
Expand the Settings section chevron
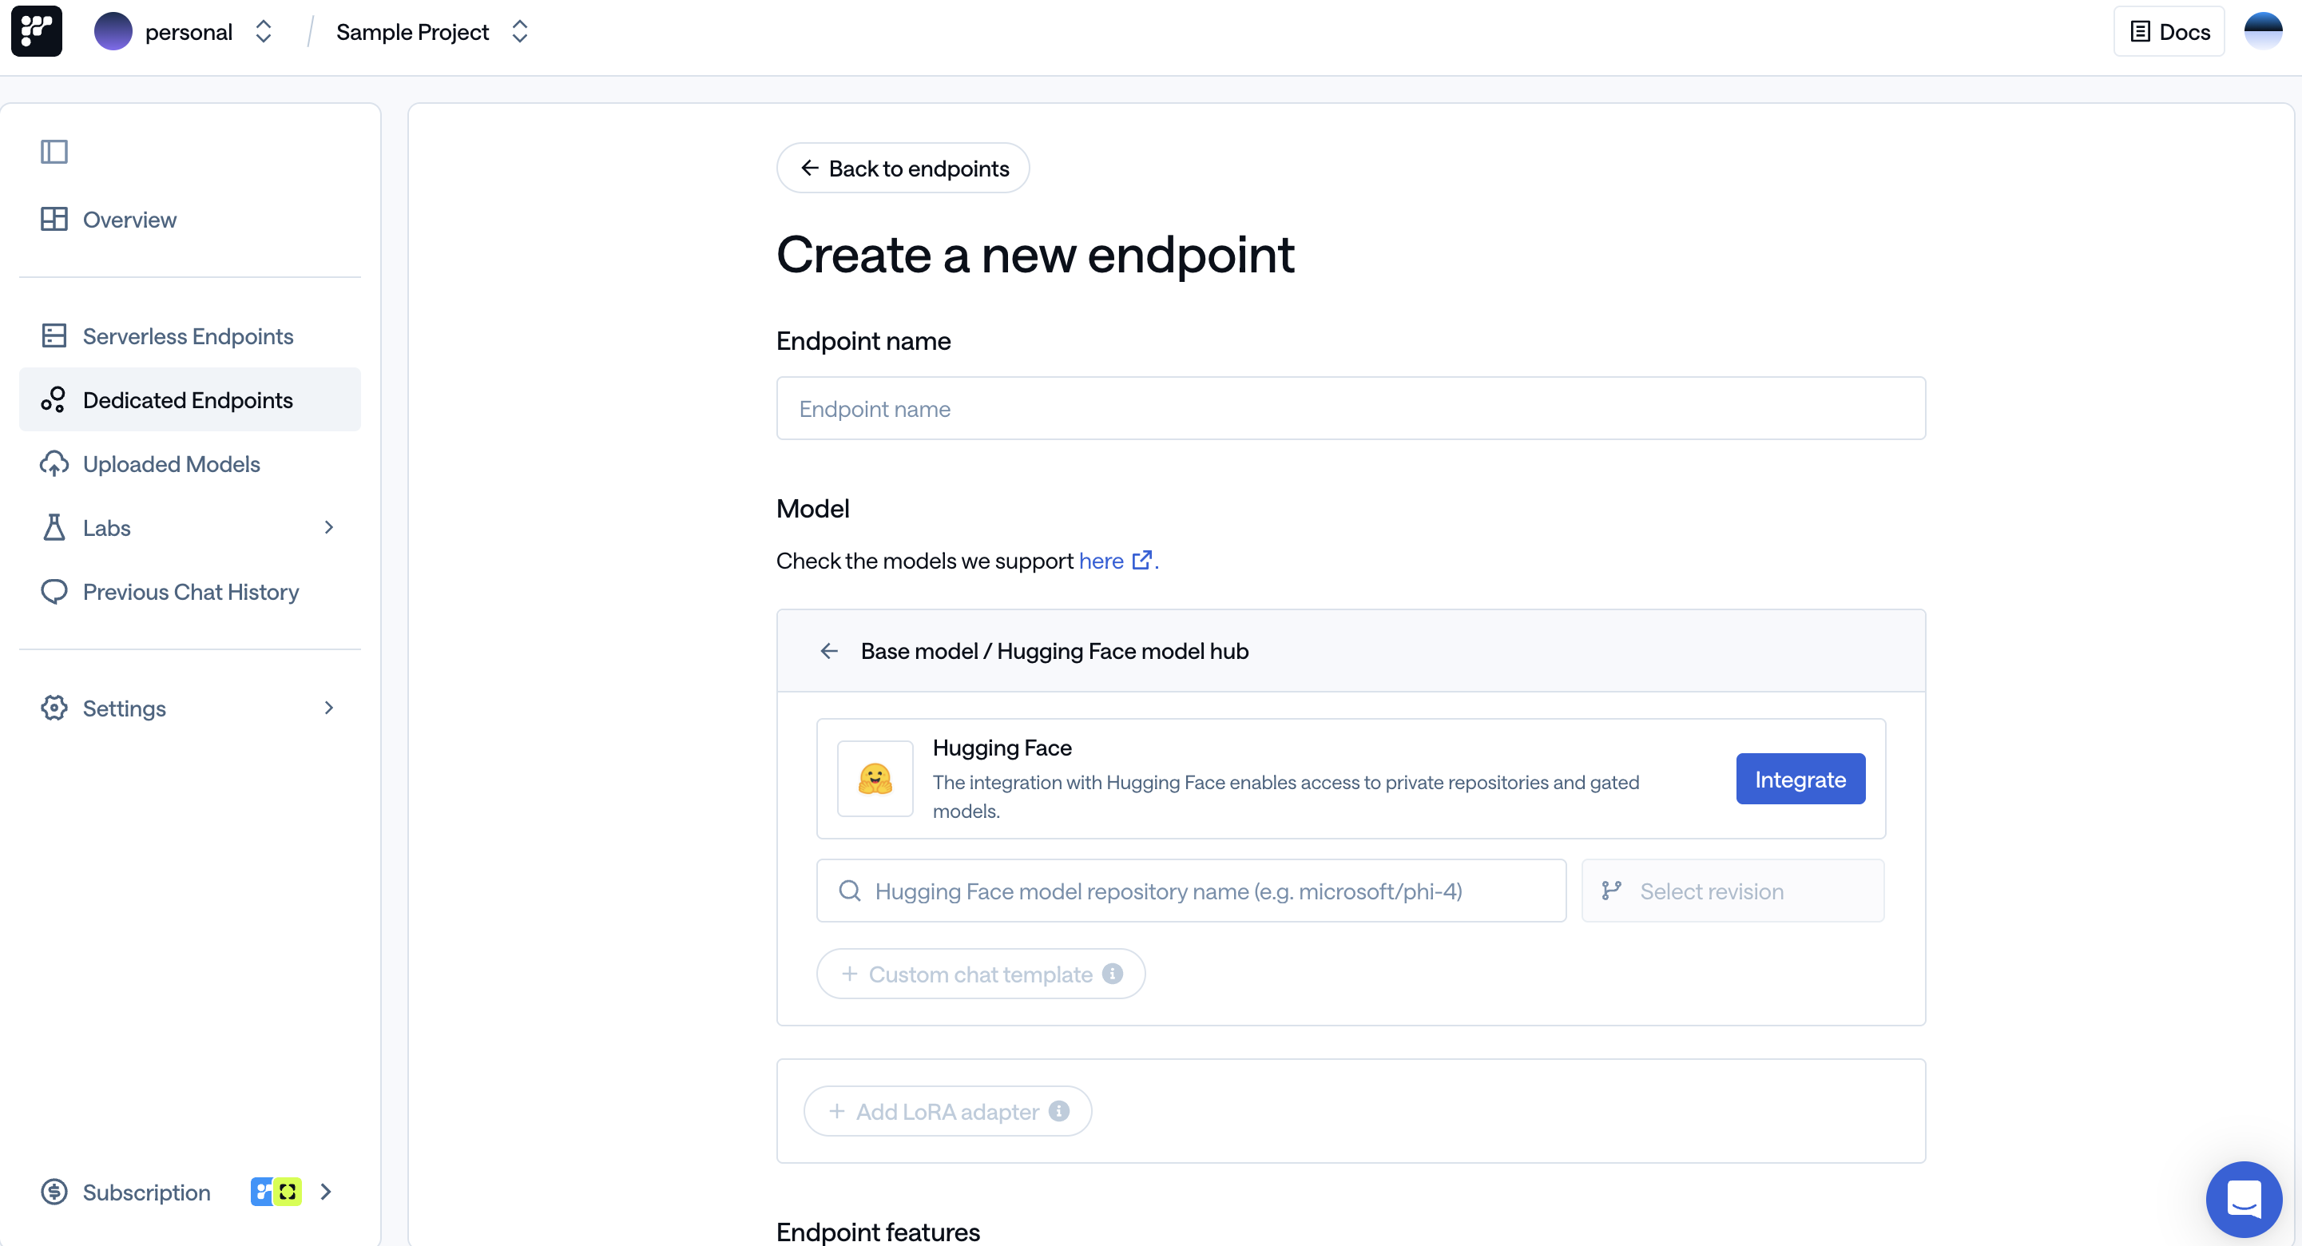point(329,707)
